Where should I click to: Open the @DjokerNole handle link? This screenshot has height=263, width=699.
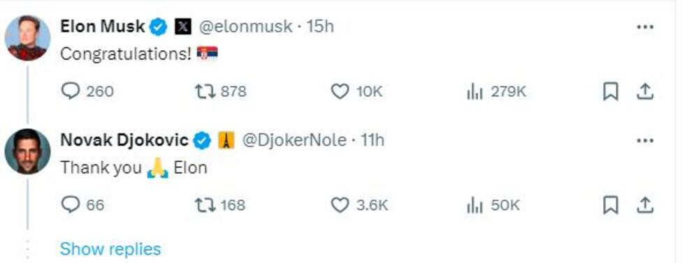pos(294,141)
